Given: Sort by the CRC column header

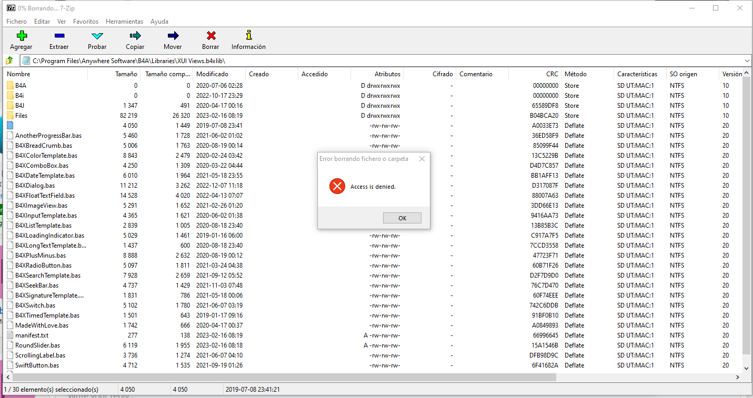Looking at the screenshot, I should coord(535,74).
